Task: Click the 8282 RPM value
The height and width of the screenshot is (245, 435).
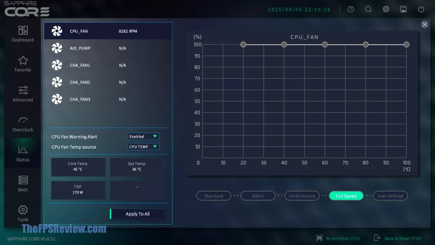Action: pyautogui.click(x=128, y=31)
